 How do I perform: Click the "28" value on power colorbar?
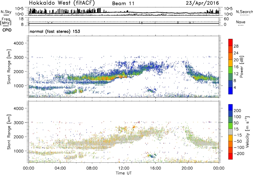point(236,46)
